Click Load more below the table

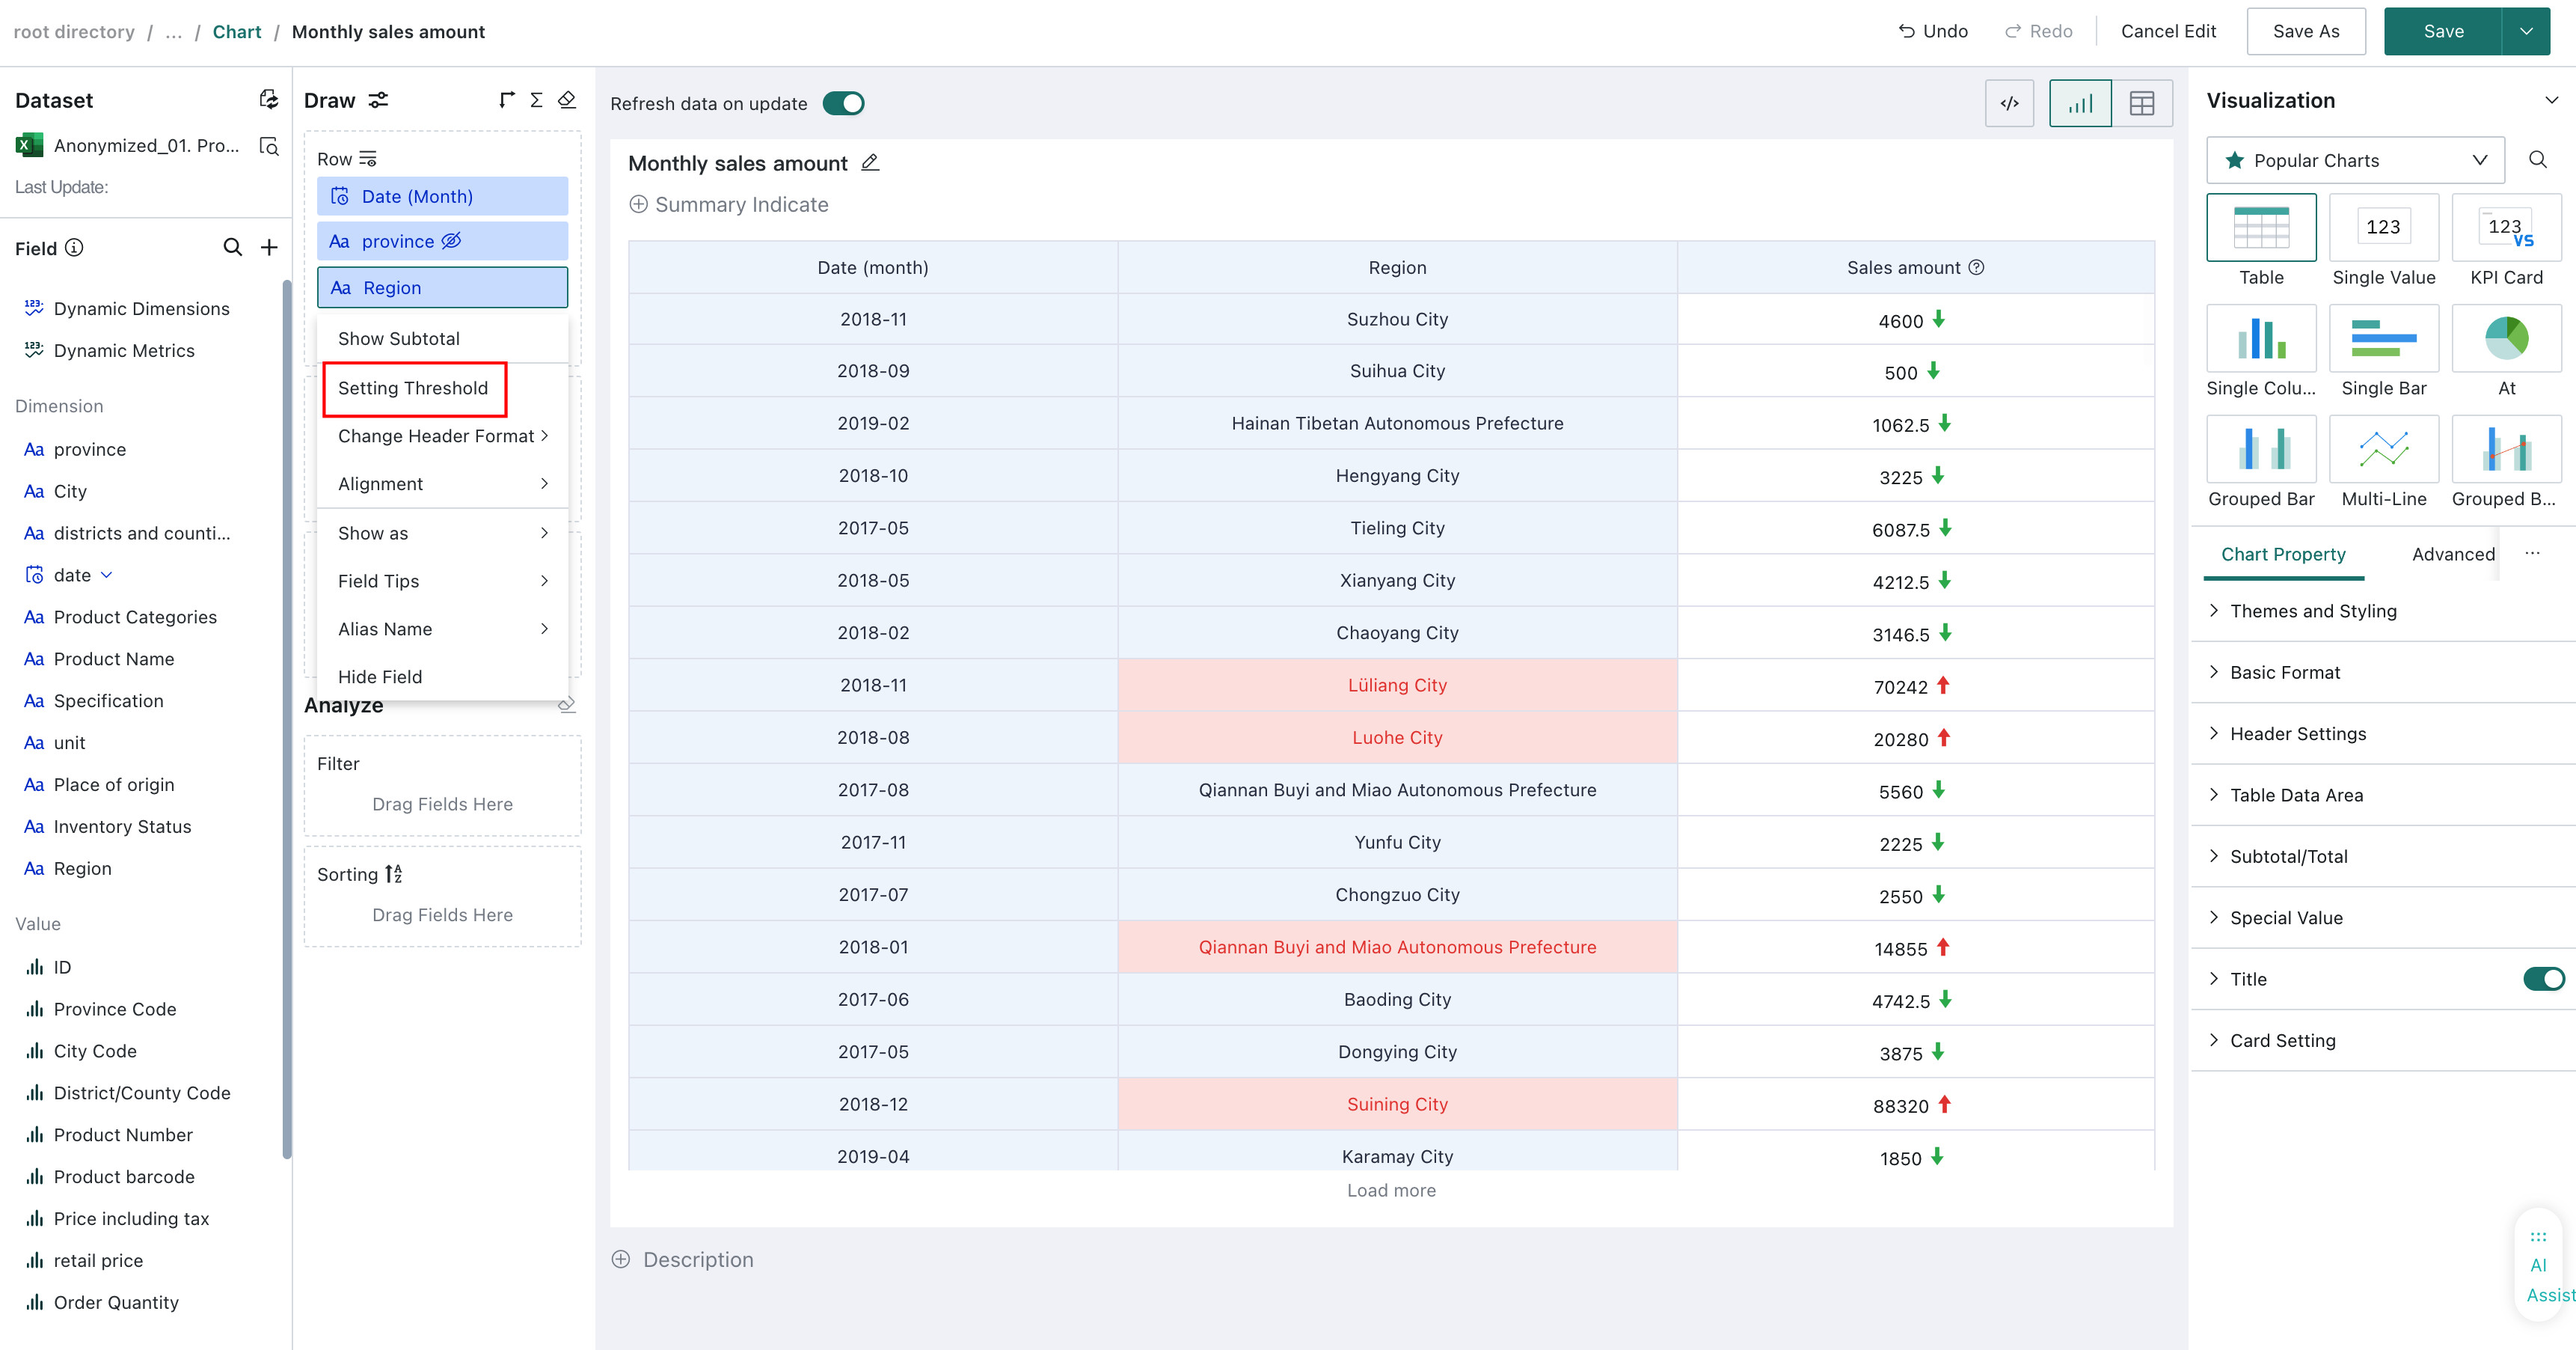(x=1391, y=1190)
